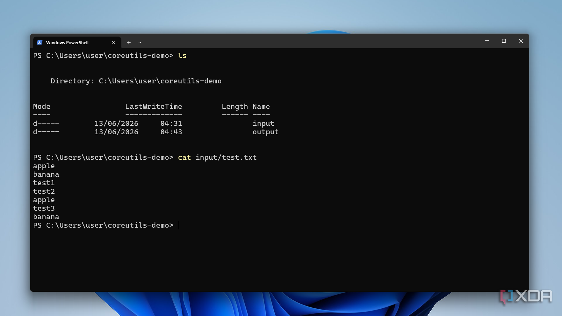Click the 'test3' output line
This screenshot has height=316, width=562.
(44, 208)
